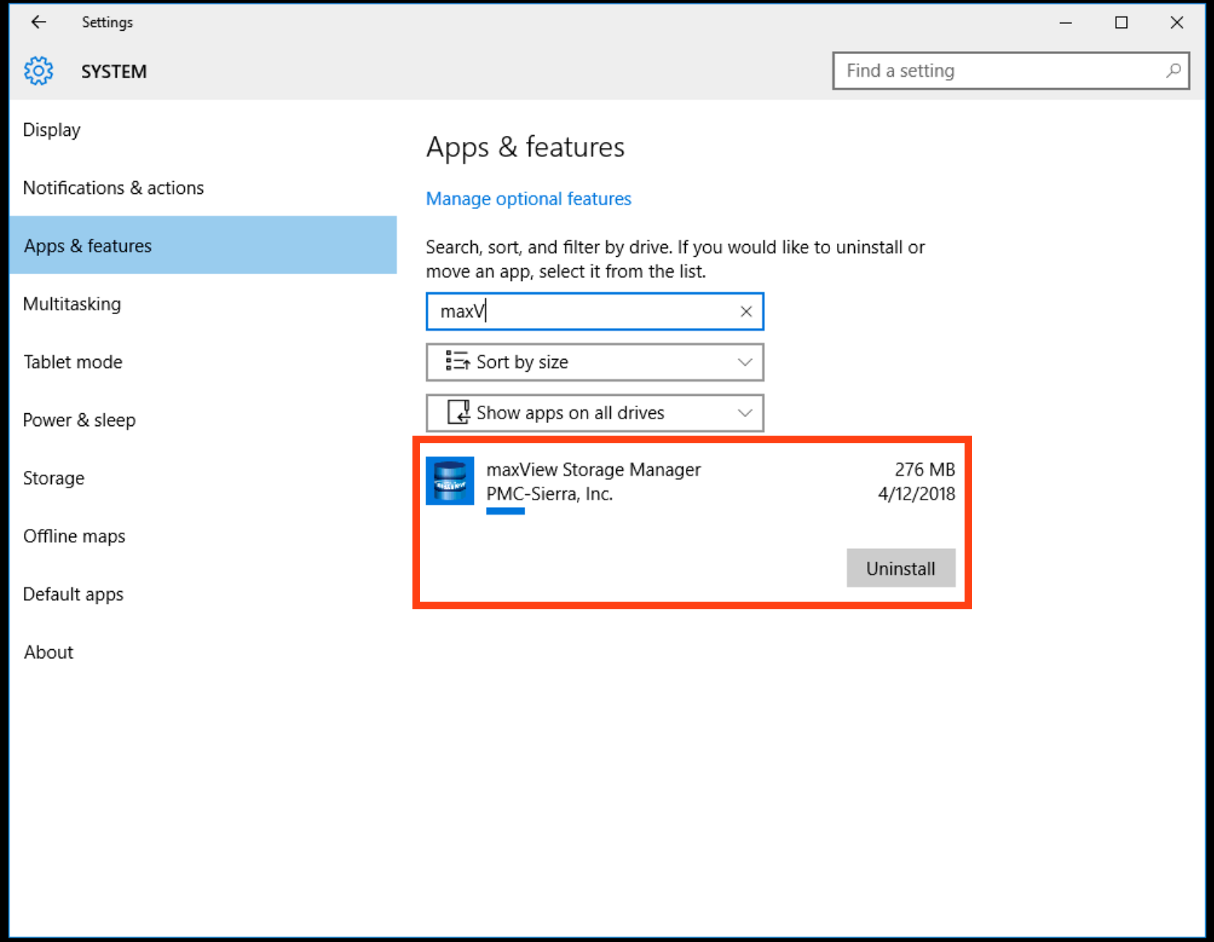Open the About page
1214x942 pixels.
(203, 652)
